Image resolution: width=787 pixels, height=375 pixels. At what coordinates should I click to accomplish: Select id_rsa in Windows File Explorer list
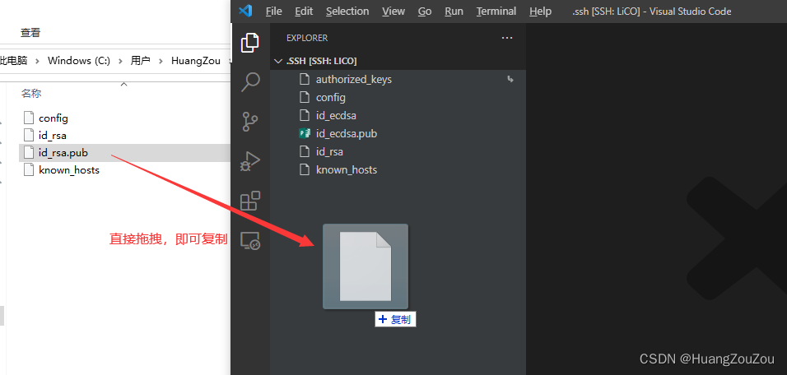click(124, 136)
